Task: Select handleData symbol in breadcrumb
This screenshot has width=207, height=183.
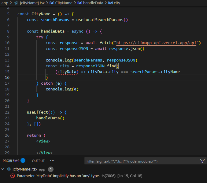Action: (x=93, y=3)
